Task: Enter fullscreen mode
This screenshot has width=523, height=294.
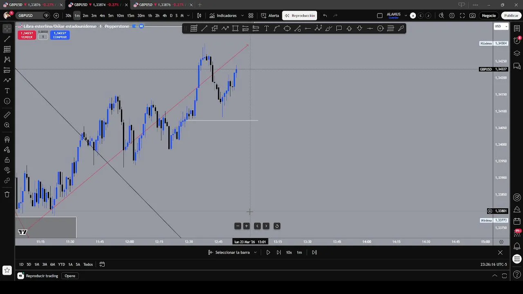Action: coord(462,16)
